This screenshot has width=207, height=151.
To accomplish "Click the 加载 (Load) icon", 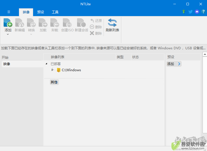I will coord(43,23).
